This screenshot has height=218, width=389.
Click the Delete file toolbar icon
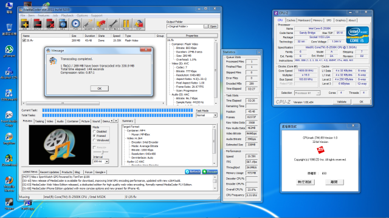(x=38, y=24)
